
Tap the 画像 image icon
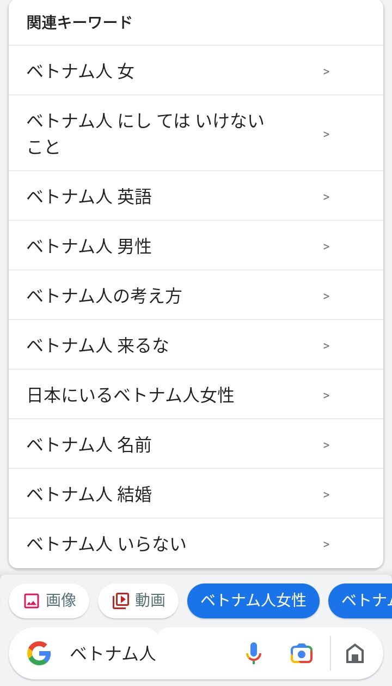pos(32,601)
